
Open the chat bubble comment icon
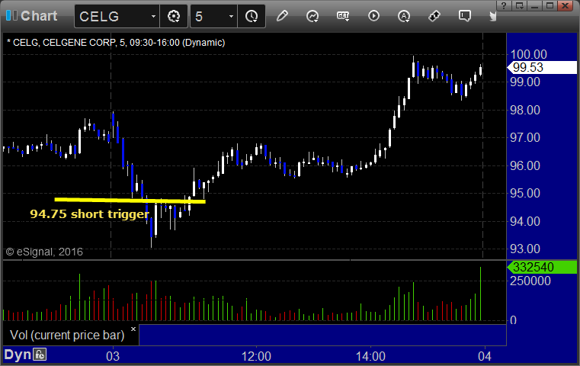click(x=465, y=16)
